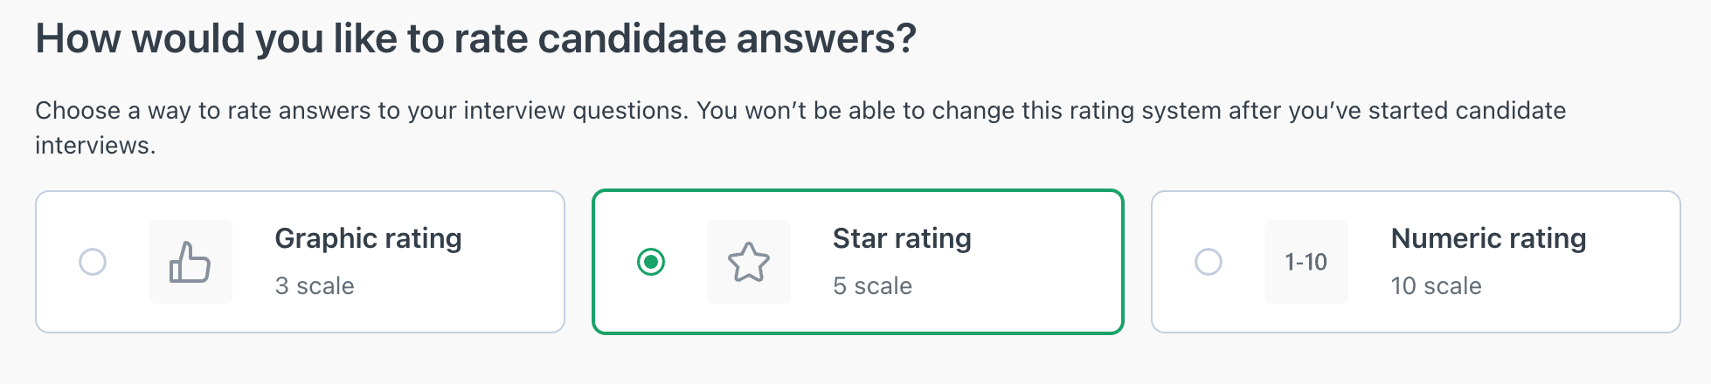
Task: Click the Star rating title text
Action: coord(902,238)
